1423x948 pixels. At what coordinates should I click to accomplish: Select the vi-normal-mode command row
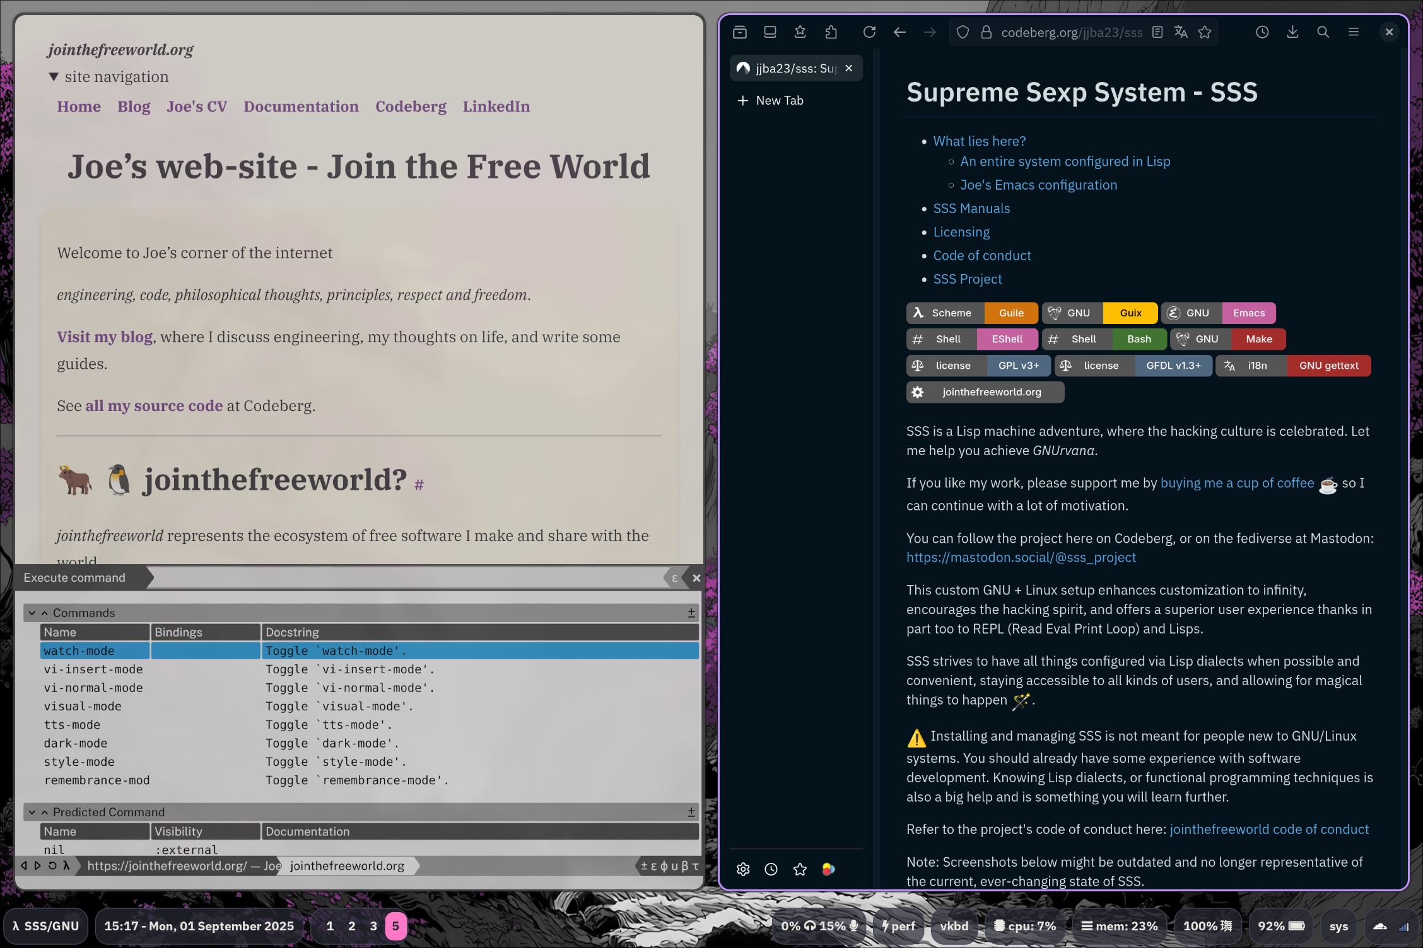click(x=370, y=688)
